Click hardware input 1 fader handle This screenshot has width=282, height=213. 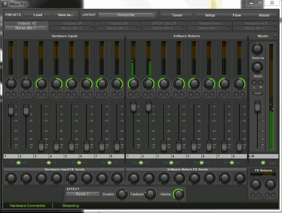11,110
